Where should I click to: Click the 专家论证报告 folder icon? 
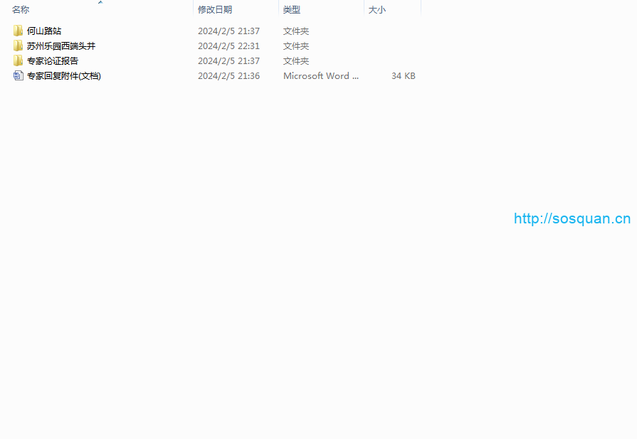(x=18, y=60)
